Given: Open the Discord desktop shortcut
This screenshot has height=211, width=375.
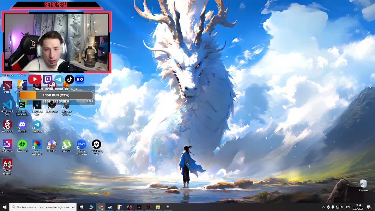Looking at the screenshot, I should pyautogui.click(x=22, y=126).
